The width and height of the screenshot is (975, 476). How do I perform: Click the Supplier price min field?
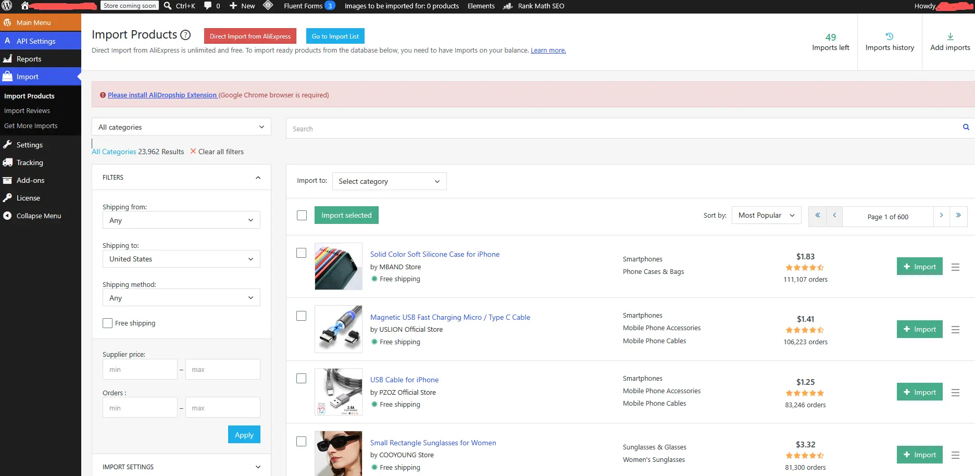[140, 369]
